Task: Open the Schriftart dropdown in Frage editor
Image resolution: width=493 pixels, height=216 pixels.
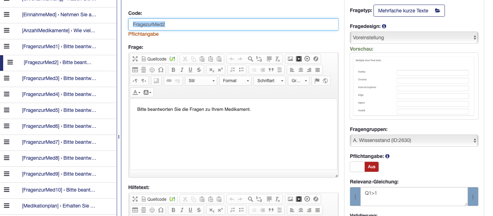Action: click(269, 81)
